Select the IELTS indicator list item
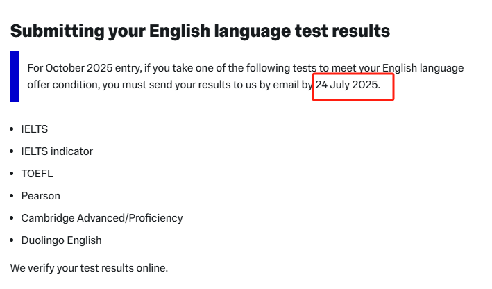492x289 pixels. tap(57, 151)
